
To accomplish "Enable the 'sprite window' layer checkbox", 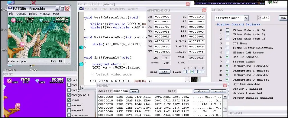I will pos(69,115).
